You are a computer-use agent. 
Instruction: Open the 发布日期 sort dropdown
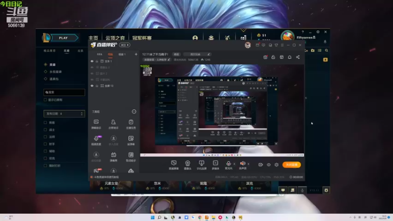click(x=64, y=114)
